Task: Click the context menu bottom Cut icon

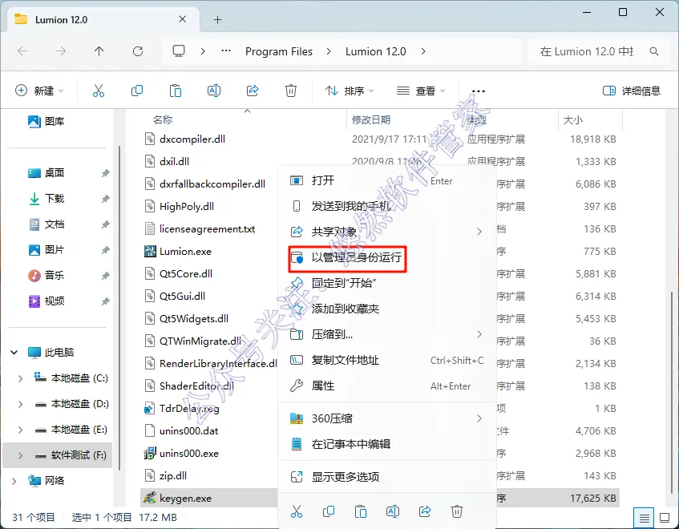Action: pos(297,511)
